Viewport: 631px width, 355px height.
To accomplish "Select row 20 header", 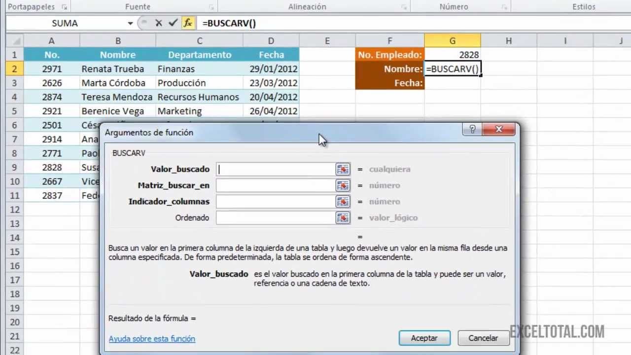I will pyautogui.click(x=15, y=322).
